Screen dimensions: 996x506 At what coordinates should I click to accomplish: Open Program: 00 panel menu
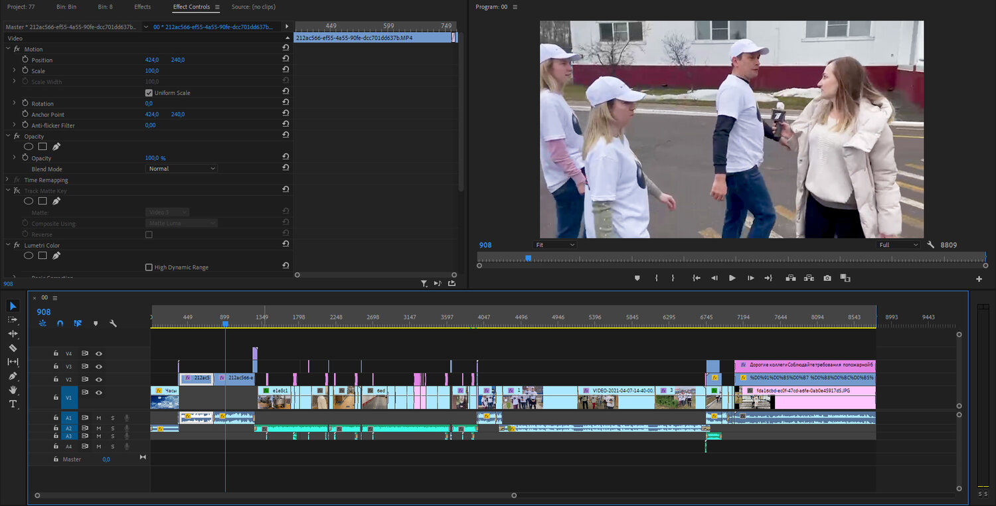pyautogui.click(x=515, y=7)
